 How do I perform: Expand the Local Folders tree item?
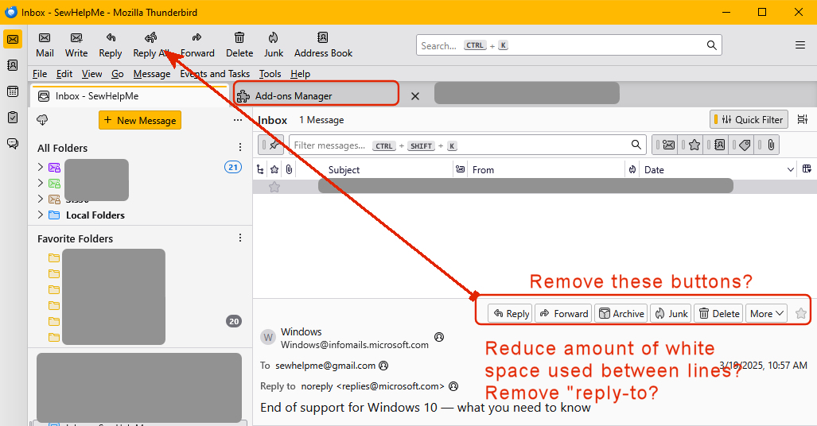41,215
